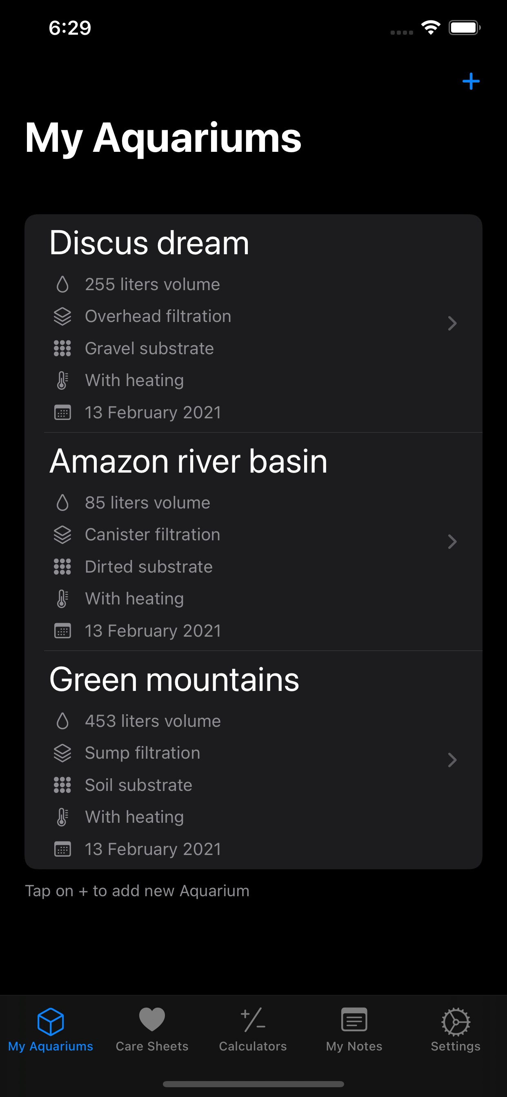Tap the Overhead filtration layers icon

click(x=62, y=316)
